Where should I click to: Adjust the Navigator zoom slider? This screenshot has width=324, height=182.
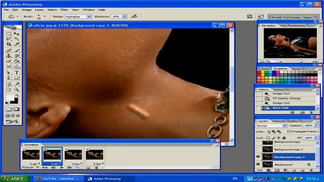tap(301, 61)
